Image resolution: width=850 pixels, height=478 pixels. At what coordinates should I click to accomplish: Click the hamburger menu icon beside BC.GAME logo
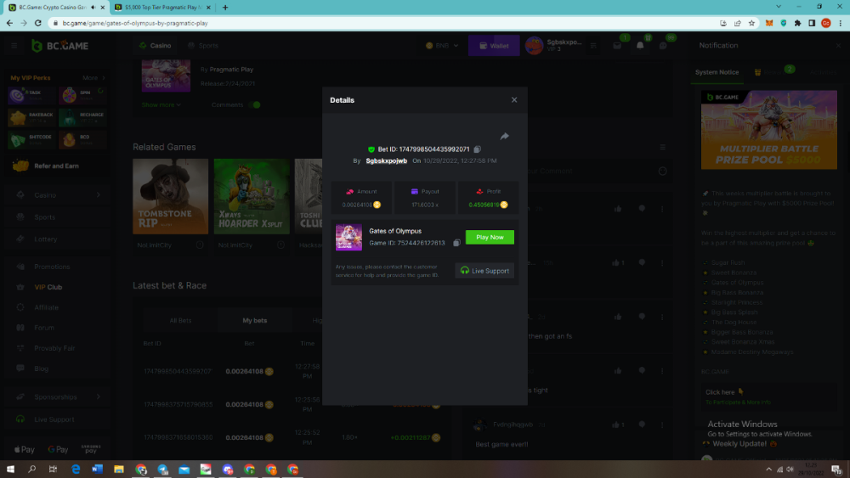[14, 46]
